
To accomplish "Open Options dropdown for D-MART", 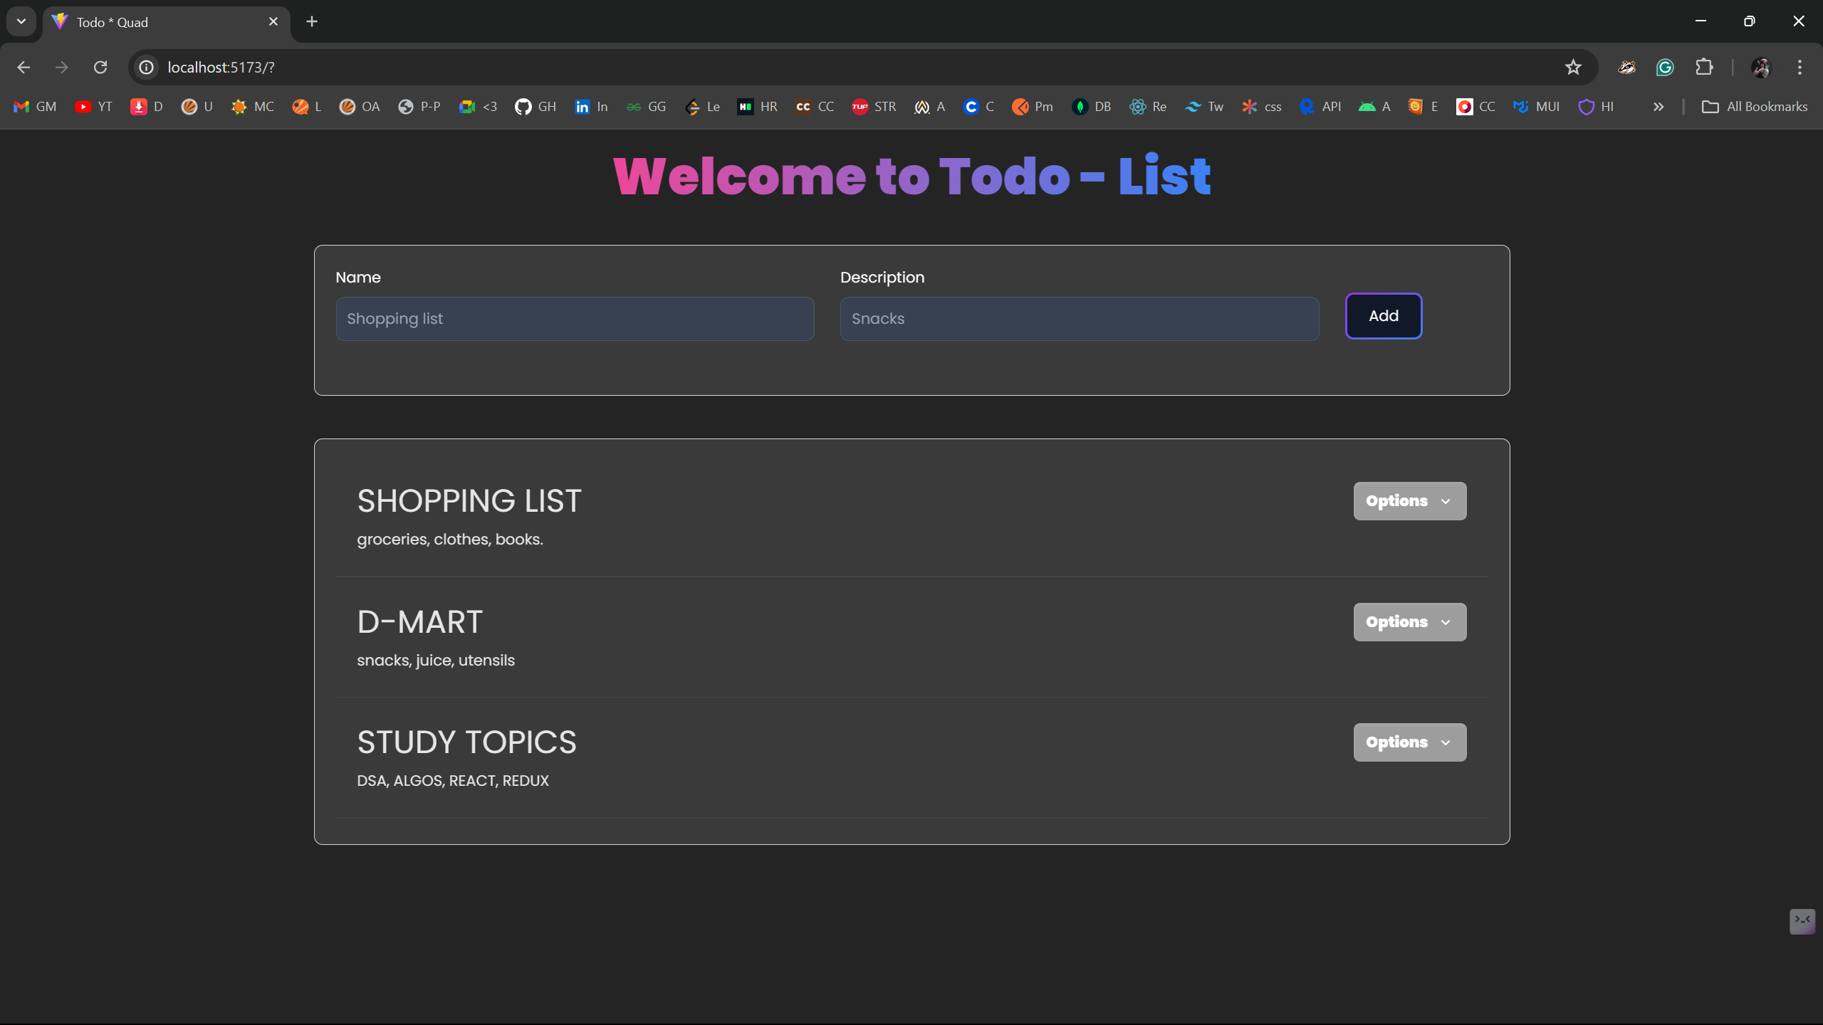I will point(1409,622).
